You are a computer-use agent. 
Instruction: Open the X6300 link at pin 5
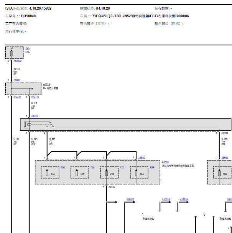[225, 133]
